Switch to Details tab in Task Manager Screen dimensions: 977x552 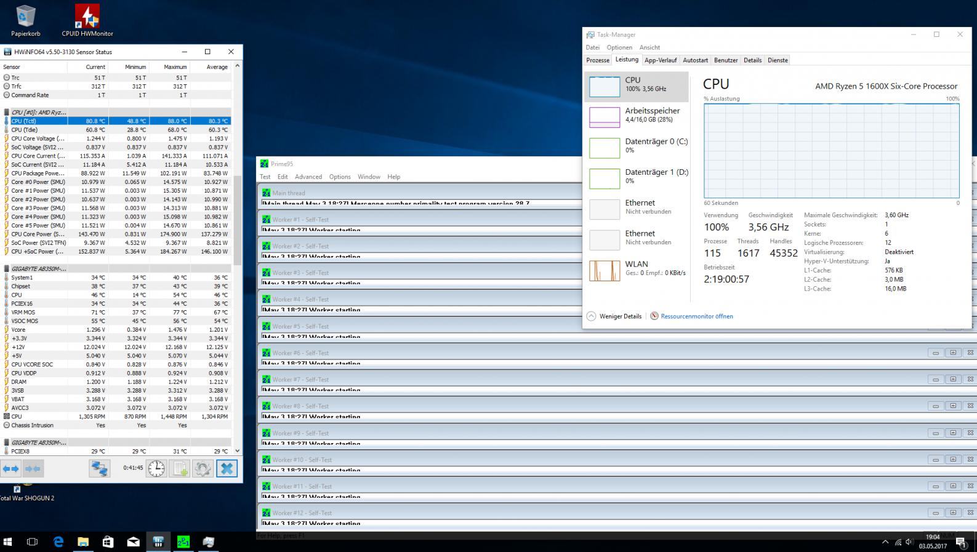[x=752, y=60]
